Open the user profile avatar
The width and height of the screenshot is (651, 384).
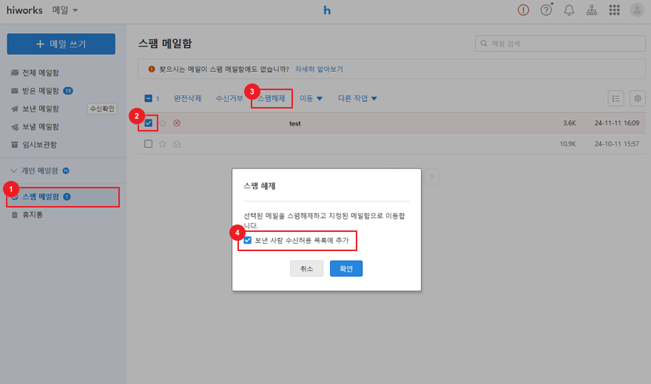[636, 10]
